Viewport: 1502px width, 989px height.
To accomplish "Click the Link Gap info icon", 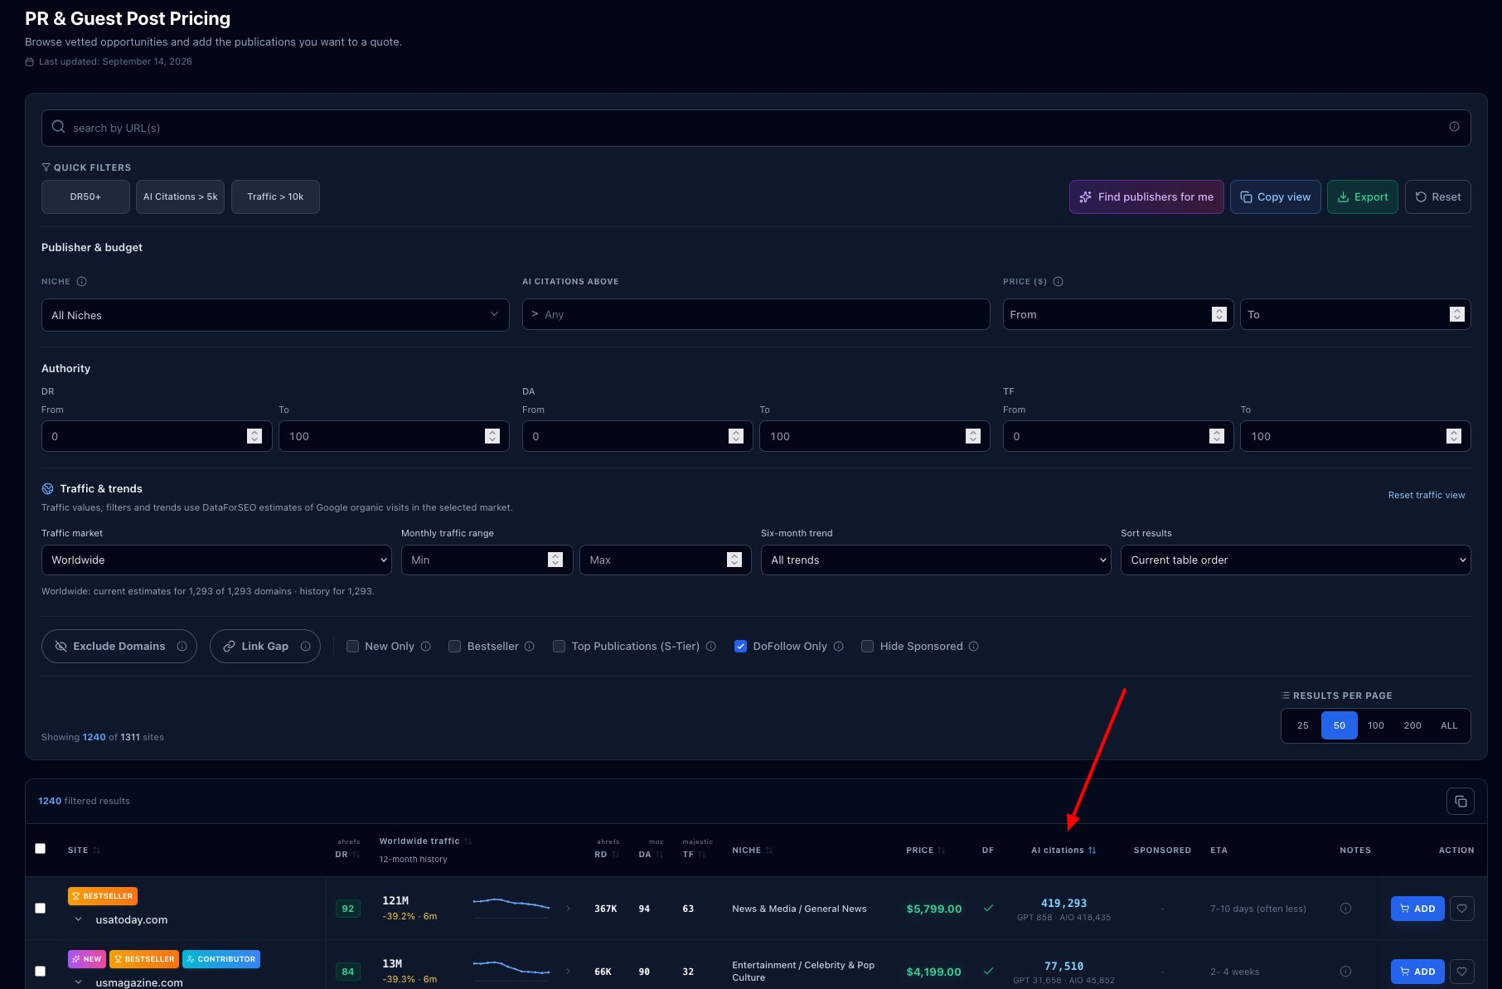I will (x=305, y=647).
